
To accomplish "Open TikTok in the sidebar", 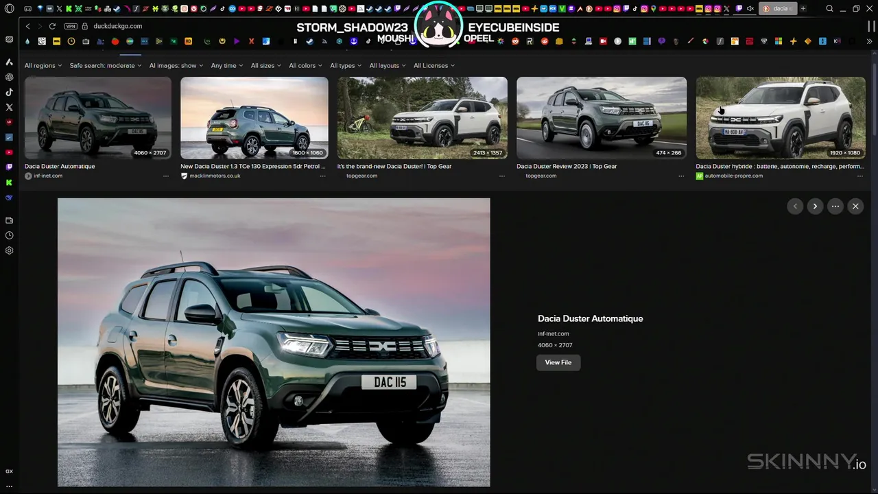I will [x=9, y=92].
